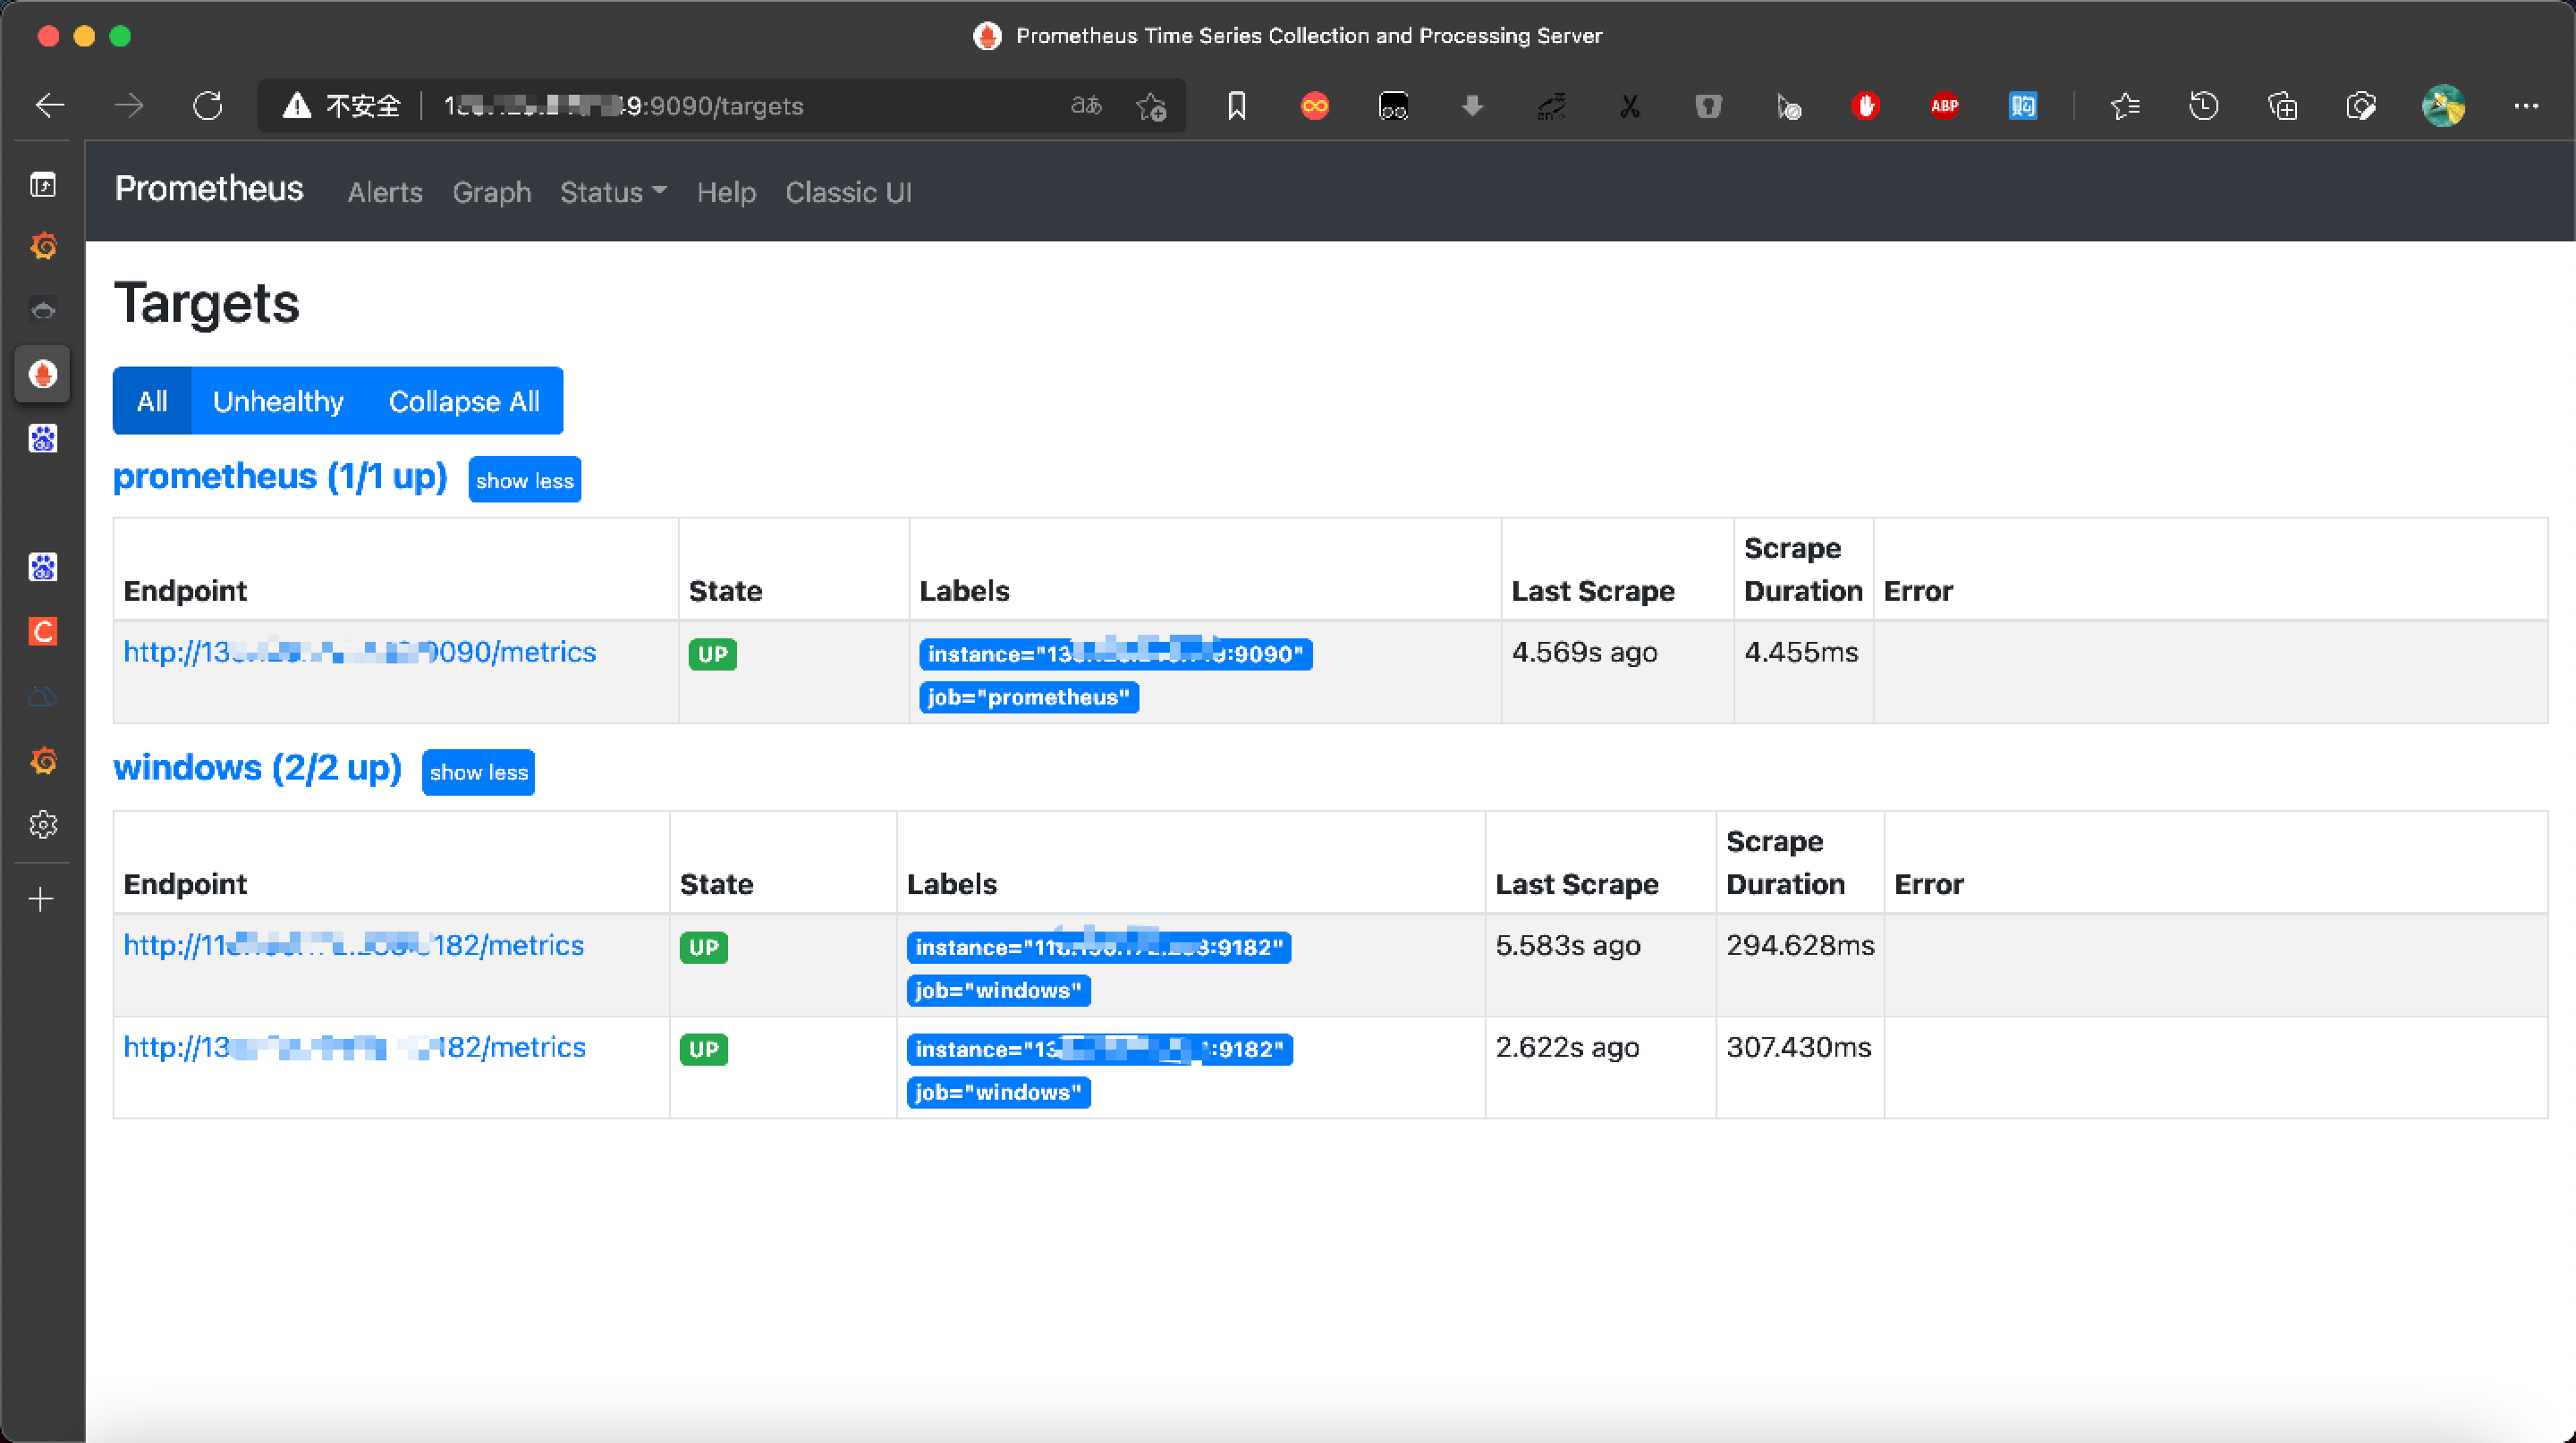
Task: Expand the Status dropdown menu
Action: pos(613,192)
